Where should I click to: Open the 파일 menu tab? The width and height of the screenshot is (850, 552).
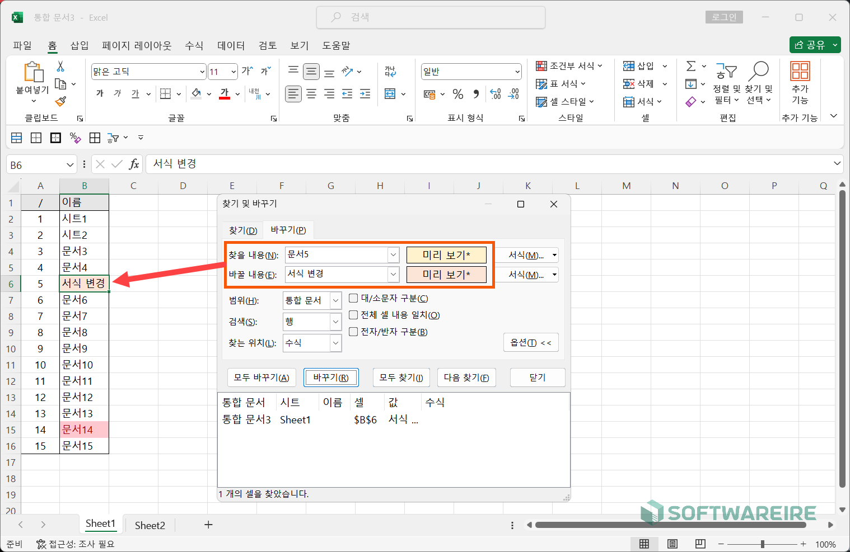22,45
